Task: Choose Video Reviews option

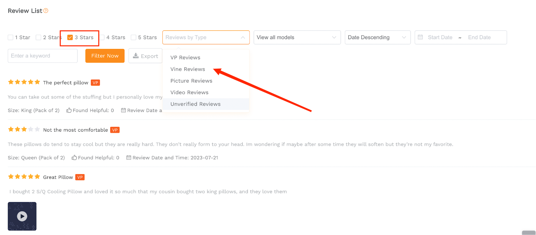Action: (206, 92)
